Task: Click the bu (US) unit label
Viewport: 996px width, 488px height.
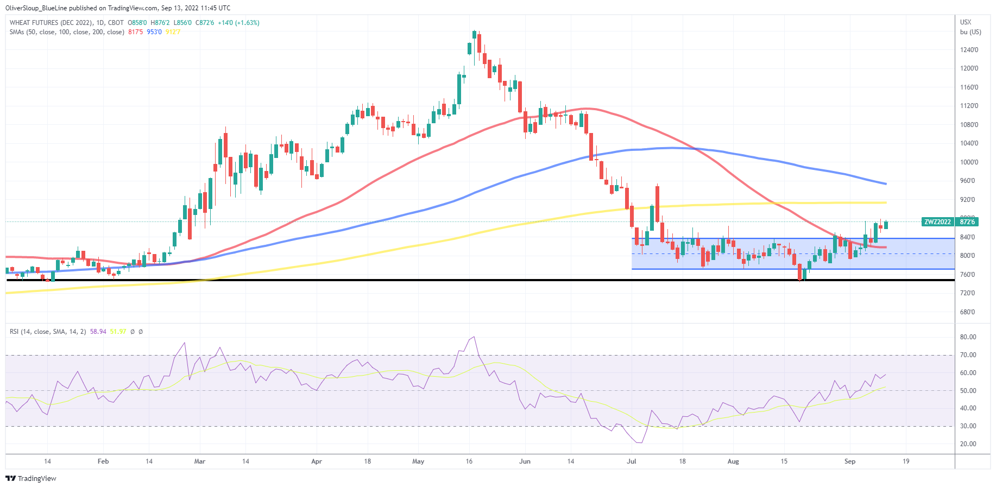Action: point(970,32)
